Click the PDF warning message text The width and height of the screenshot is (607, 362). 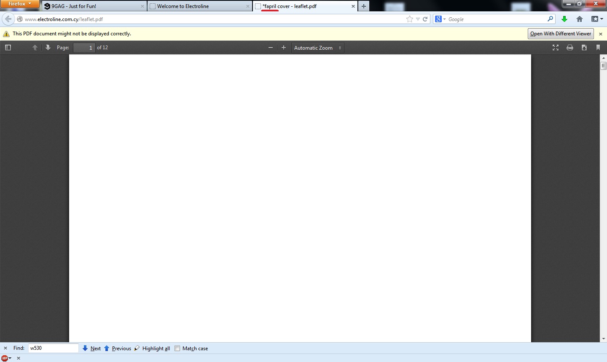tap(72, 34)
